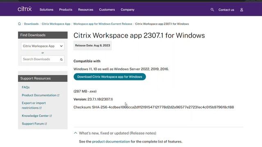Click the Windows 11, 10 compatibility text
Screen dimensions: 262x147
(121, 69)
